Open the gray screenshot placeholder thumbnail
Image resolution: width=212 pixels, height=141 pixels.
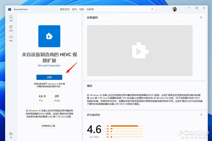(140, 51)
